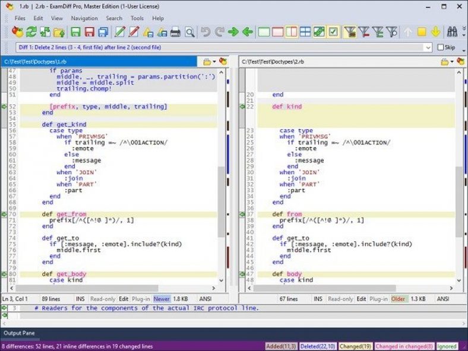Expand the Diff 1 differences dropdown list

pos(428,47)
